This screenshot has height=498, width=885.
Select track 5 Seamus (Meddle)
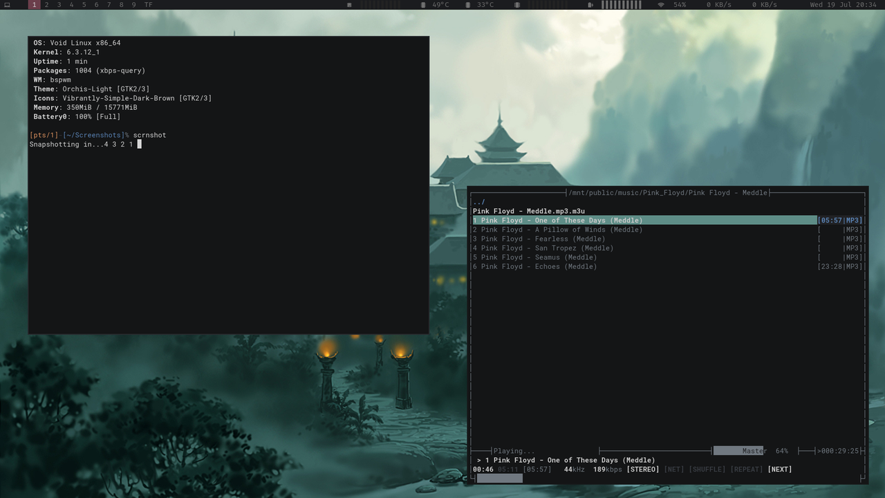534,257
